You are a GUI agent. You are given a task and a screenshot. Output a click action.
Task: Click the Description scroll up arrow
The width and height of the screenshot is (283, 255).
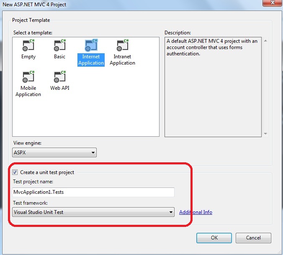(x=265, y=41)
